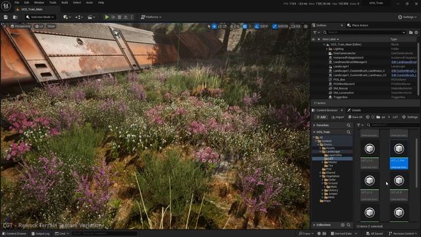
Task: Open the Perspective viewport mode menu
Action: pyautogui.click(x=20, y=26)
